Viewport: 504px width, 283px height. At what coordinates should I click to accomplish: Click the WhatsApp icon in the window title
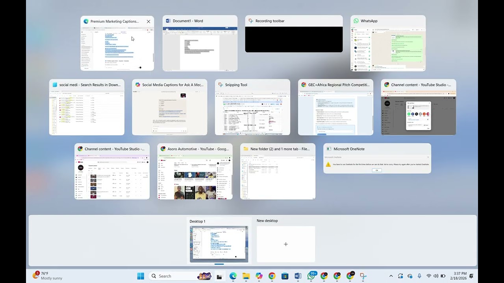(356, 21)
